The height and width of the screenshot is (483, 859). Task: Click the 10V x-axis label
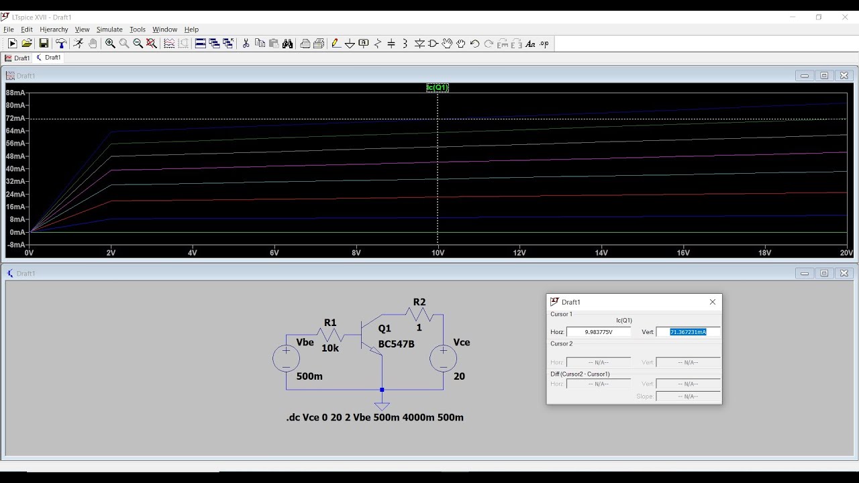pos(438,253)
